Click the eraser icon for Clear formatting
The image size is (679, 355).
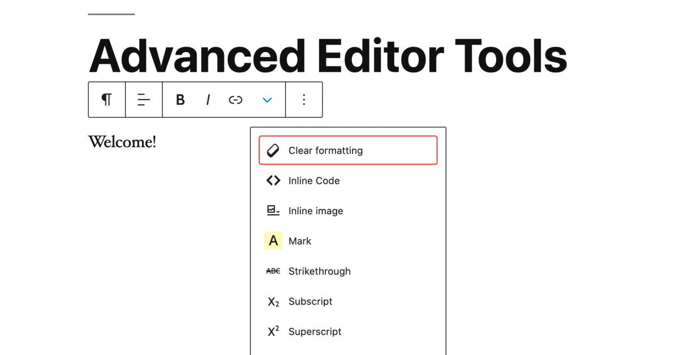(273, 150)
